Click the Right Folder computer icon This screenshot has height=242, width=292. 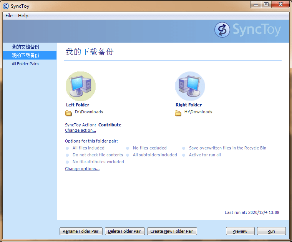point(190,86)
